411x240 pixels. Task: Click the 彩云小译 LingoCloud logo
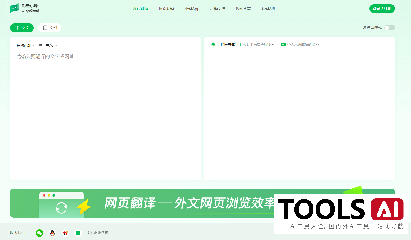[24, 8]
